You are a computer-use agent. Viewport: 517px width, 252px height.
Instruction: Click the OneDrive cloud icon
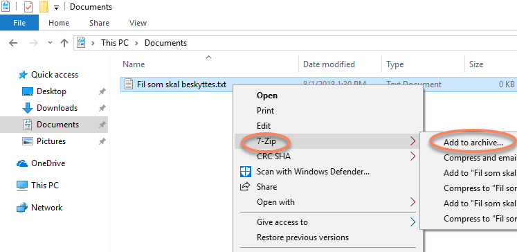click(x=22, y=163)
